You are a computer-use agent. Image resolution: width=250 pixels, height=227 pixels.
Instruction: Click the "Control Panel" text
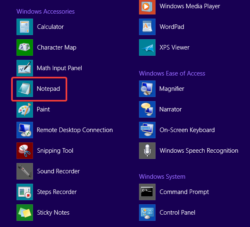click(x=177, y=213)
